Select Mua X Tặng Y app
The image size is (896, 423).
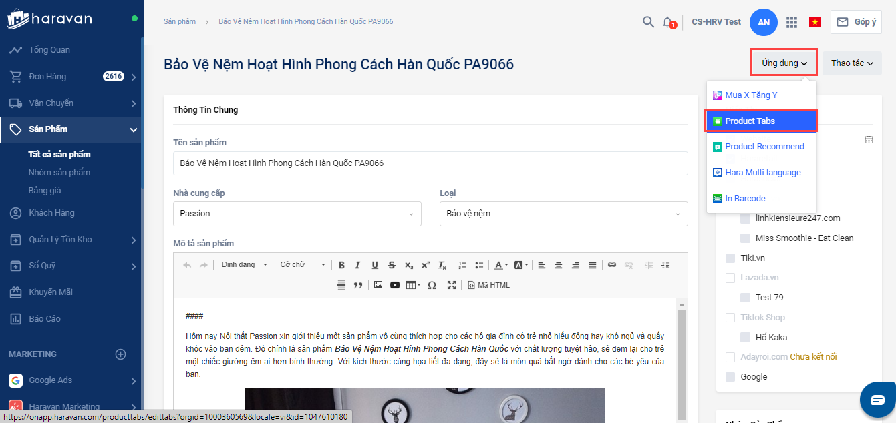pyautogui.click(x=762, y=95)
